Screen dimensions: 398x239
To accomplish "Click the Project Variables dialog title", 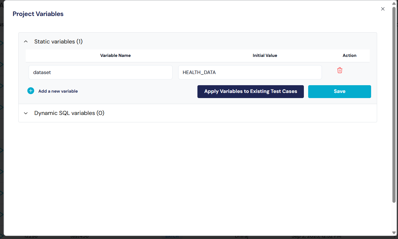I will tap(38, 14).
